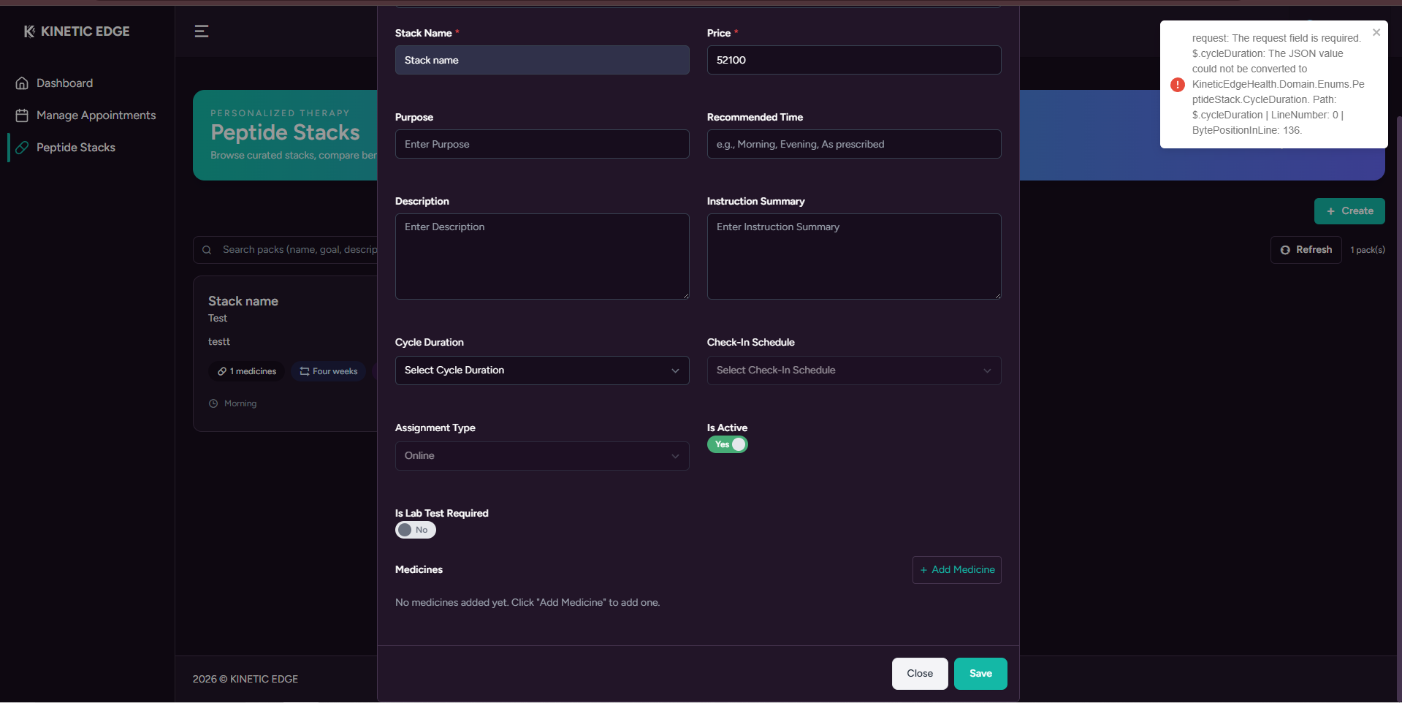Click the Refresh button
Image resolution: width=1402 pixels, height=703 pixels.
point(1306,250)
